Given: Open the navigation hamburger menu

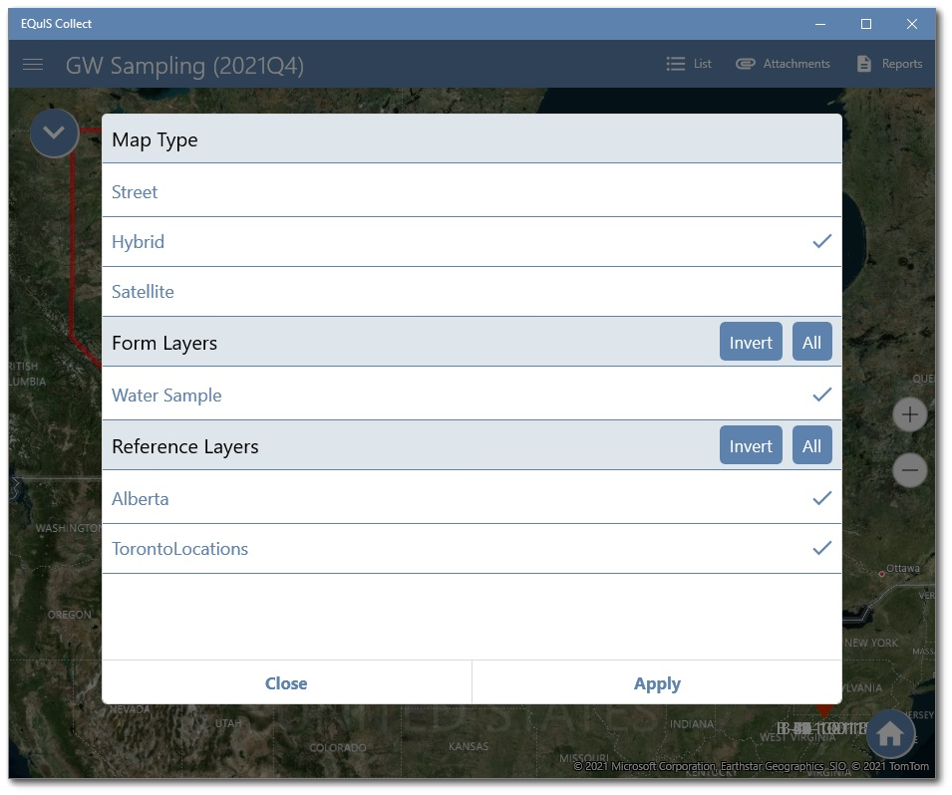Looking at the screenshot, I should [x=33, y=65].
